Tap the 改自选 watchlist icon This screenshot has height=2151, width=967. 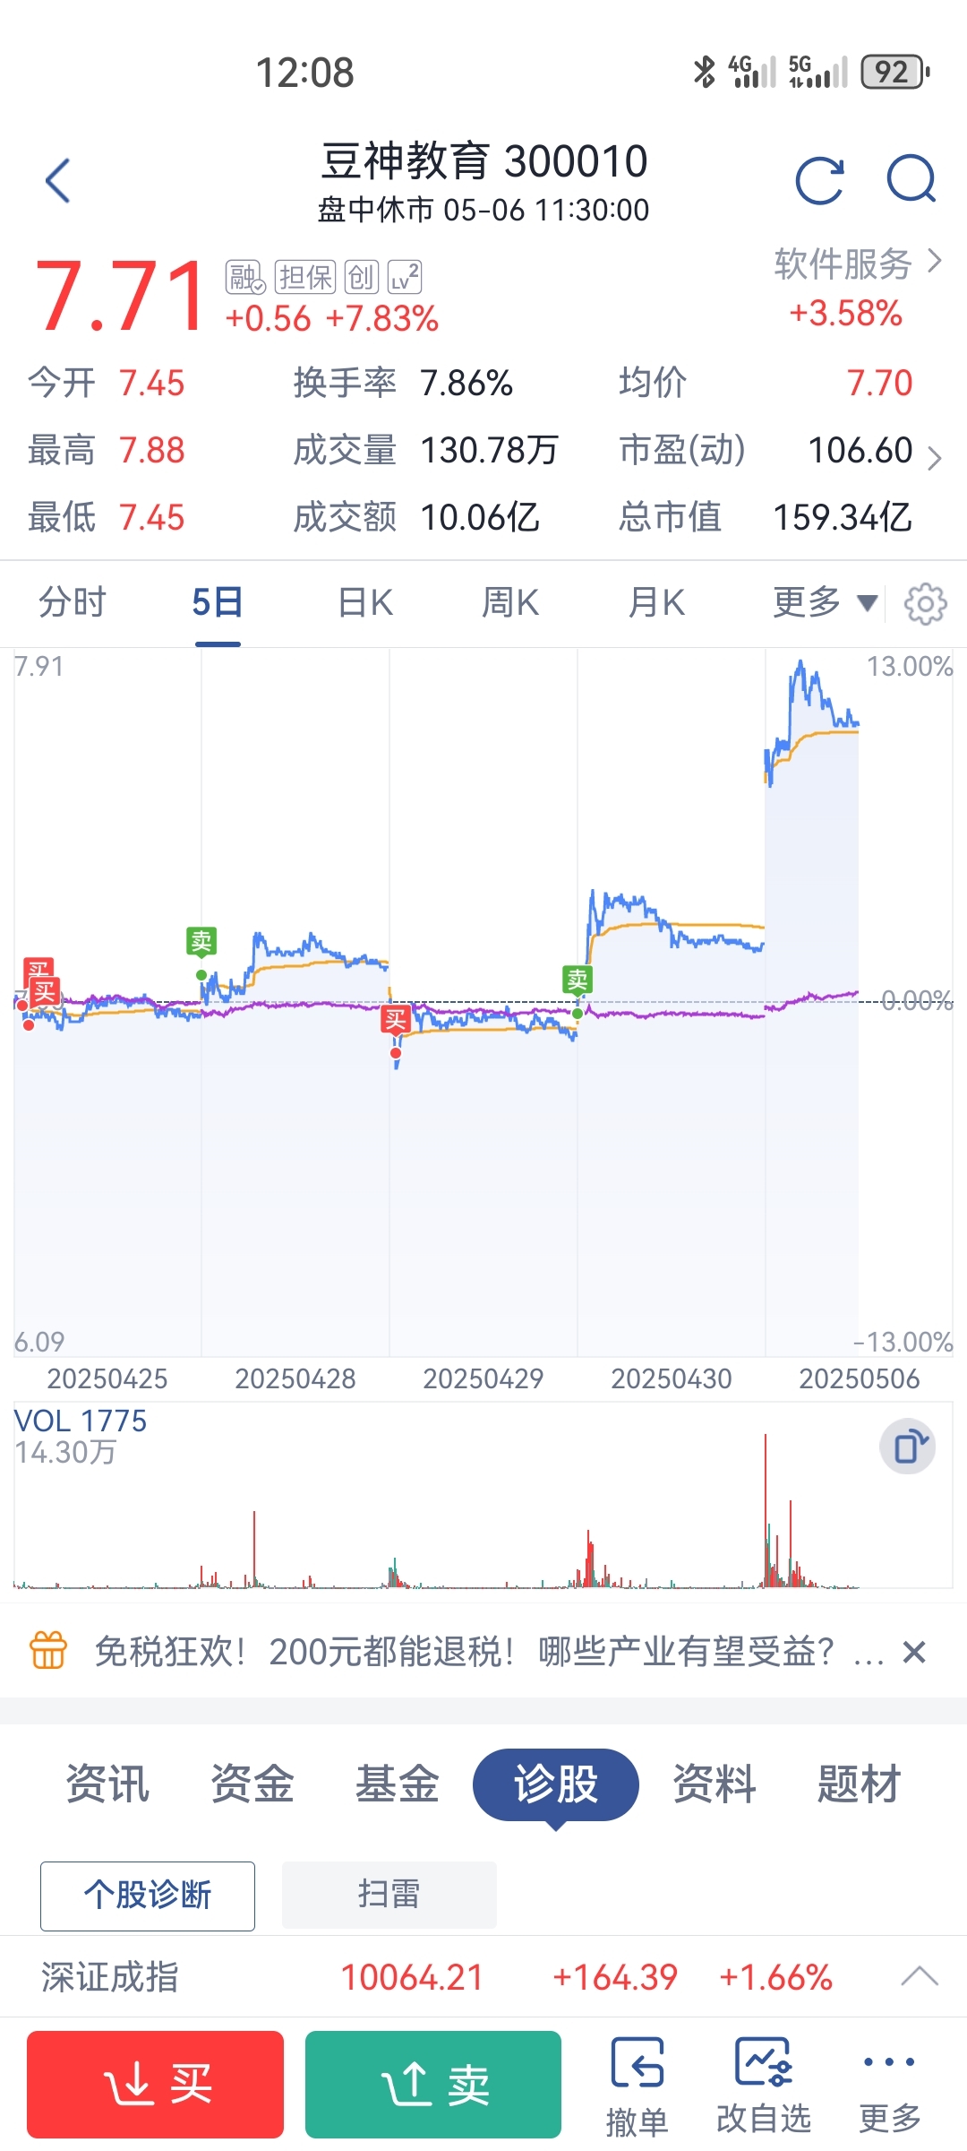[764, 2086]
